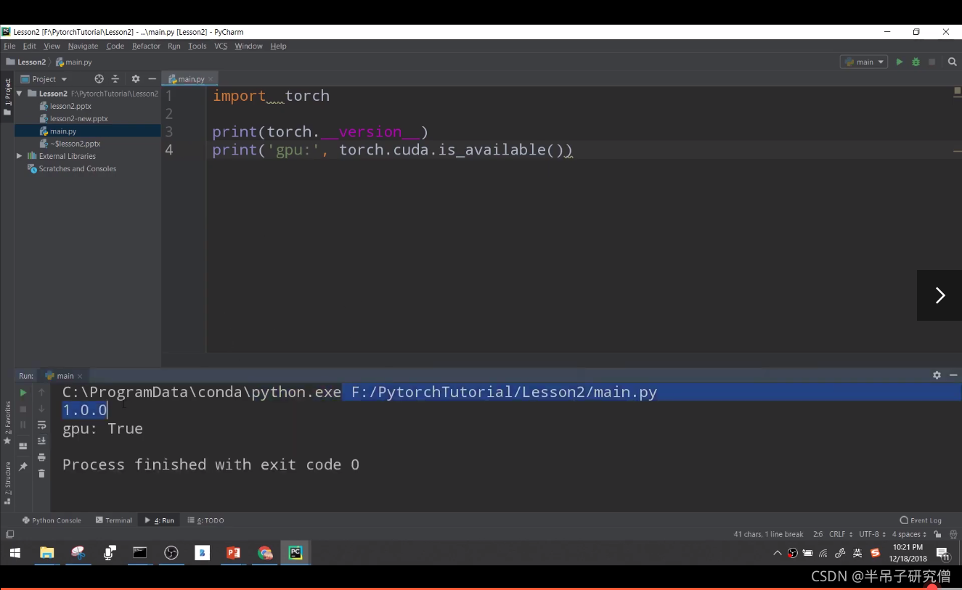962x590 pixels.
Task: Close the main tab in Run panel
Action: [x=80, y=376]
